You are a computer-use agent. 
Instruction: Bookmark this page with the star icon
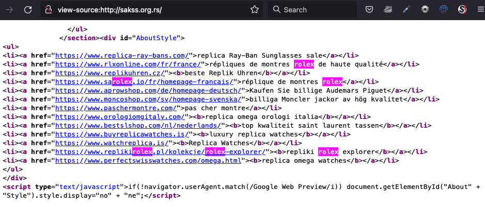255,10
